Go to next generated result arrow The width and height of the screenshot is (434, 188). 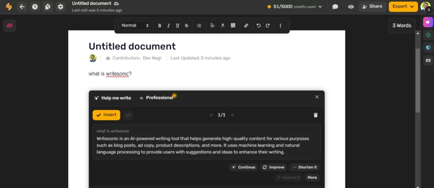click(x=232, y=115)
